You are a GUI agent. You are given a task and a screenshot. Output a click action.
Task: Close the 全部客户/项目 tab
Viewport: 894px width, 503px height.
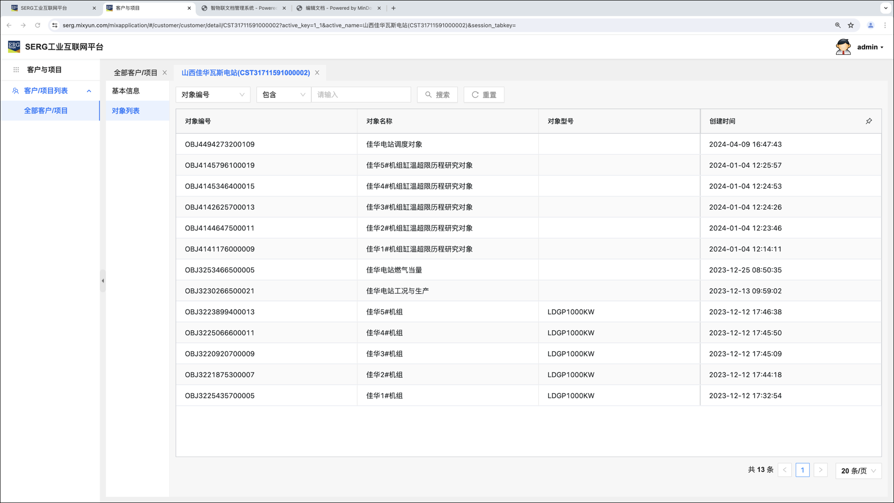pyautogui.click(x=165, y=73)
